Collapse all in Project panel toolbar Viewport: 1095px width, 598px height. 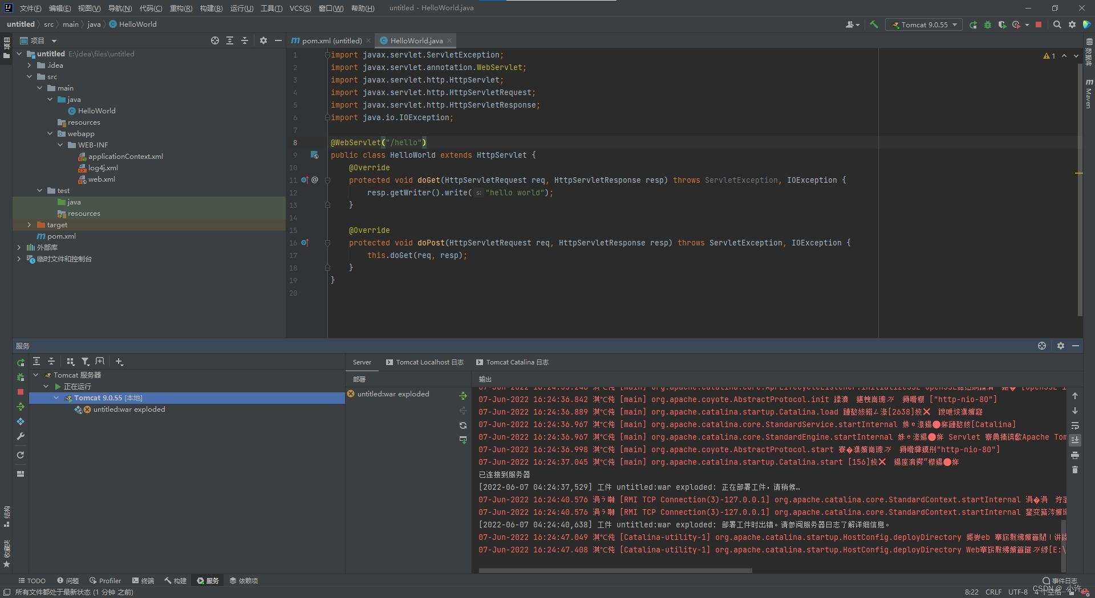coord(245,40)
